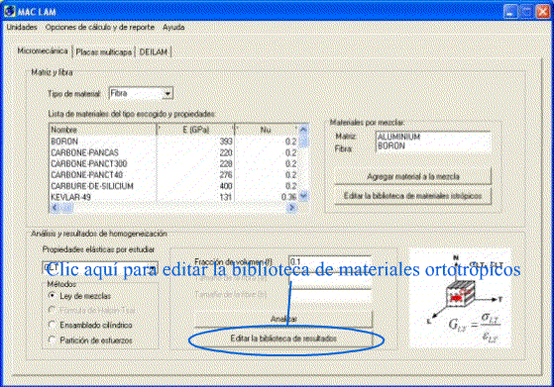Click the Agregar material a la mezcla button

[x=412, y=176]
